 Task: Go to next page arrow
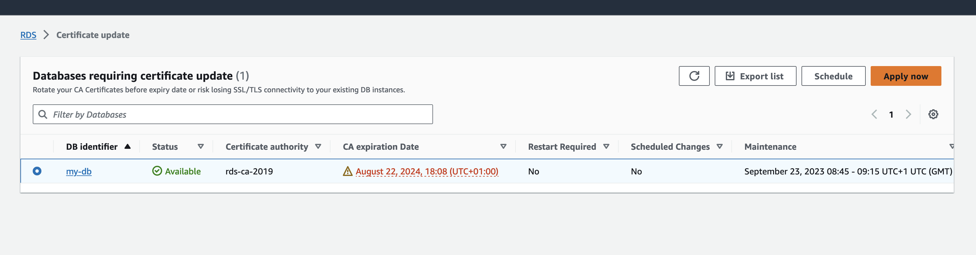[908, 115]
